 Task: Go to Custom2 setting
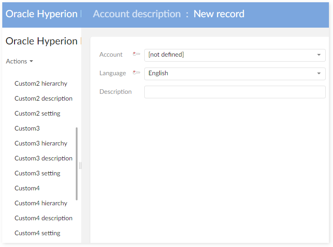click(x=37, y=113)
